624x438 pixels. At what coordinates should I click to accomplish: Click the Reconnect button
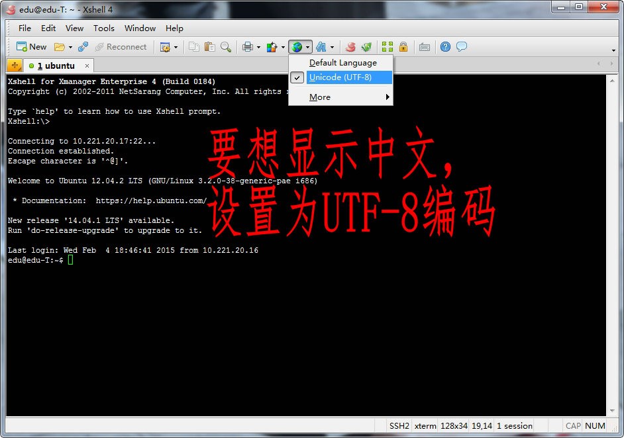(x=121, y=47)
